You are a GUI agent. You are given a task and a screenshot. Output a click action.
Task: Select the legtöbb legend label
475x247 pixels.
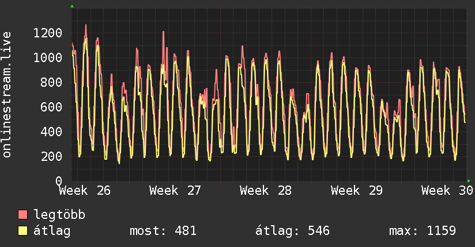59,215
